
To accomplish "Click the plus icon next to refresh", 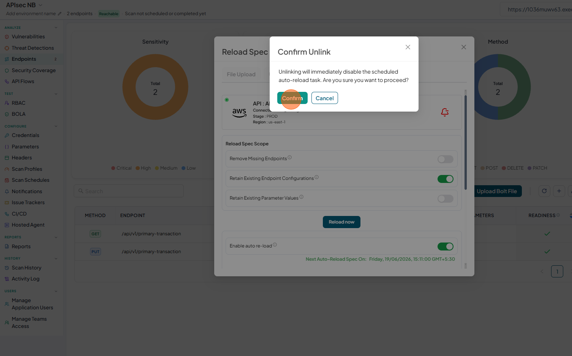I will point(559,191).
